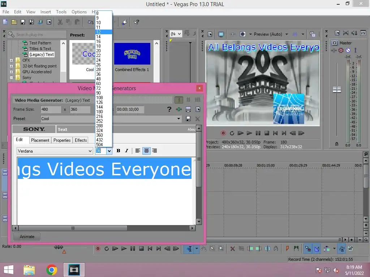Screen dimensions: 370x277
Task: Switch to the Properties tab
Action: [x=62, y=140]
